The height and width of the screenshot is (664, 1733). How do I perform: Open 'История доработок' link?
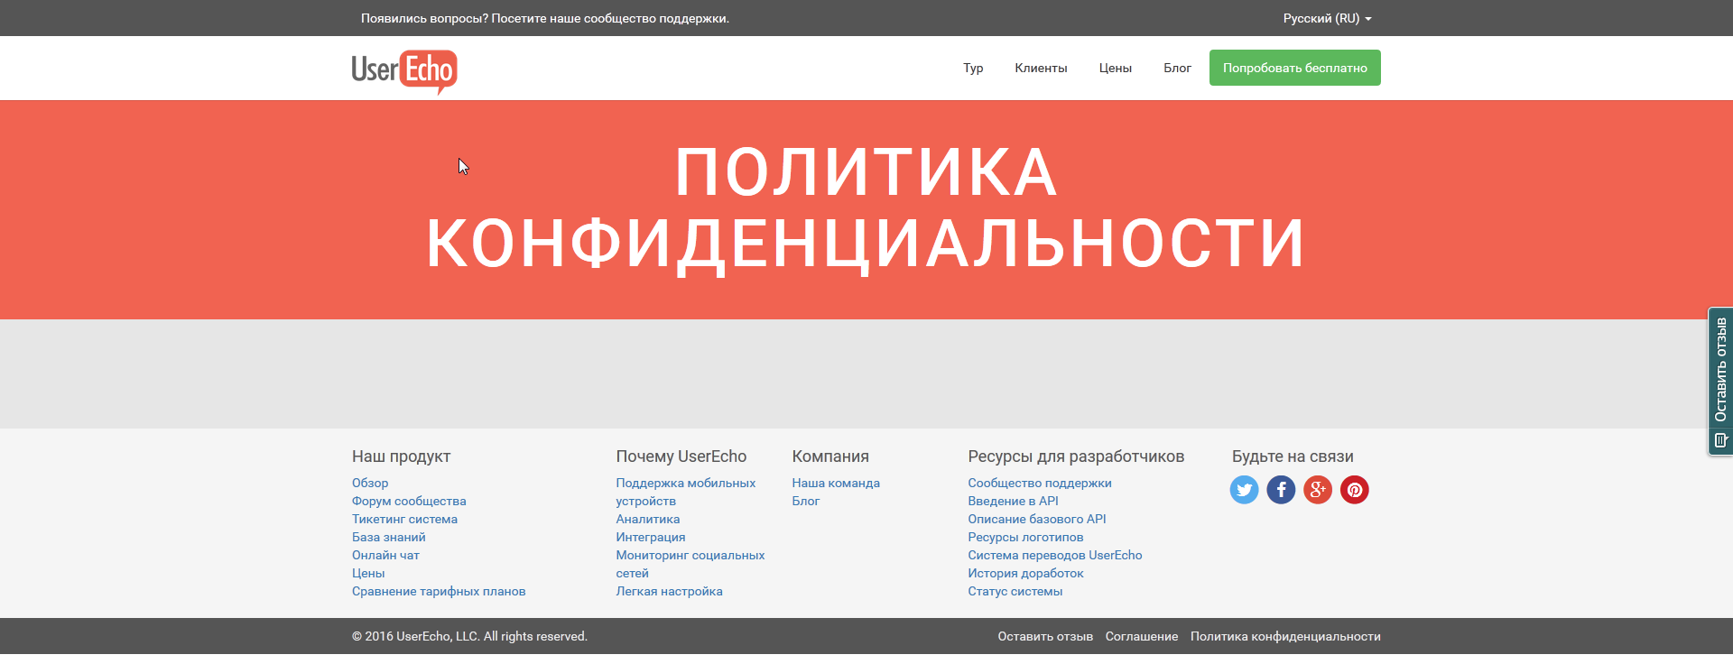pyautogui.click(x=1026, y=573)
